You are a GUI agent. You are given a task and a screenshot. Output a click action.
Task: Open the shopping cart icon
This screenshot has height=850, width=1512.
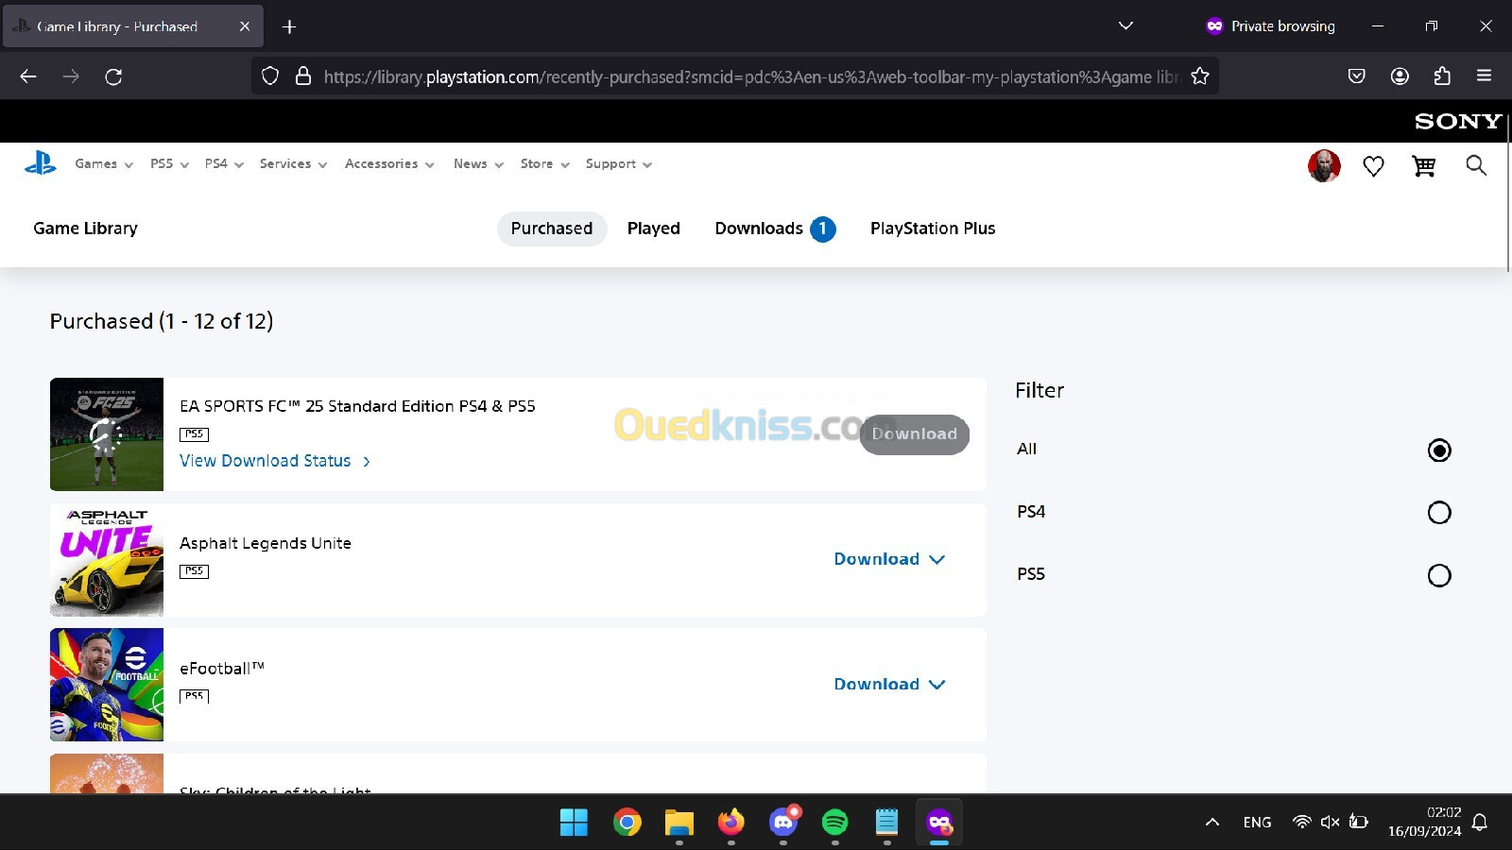[1423, 166]
